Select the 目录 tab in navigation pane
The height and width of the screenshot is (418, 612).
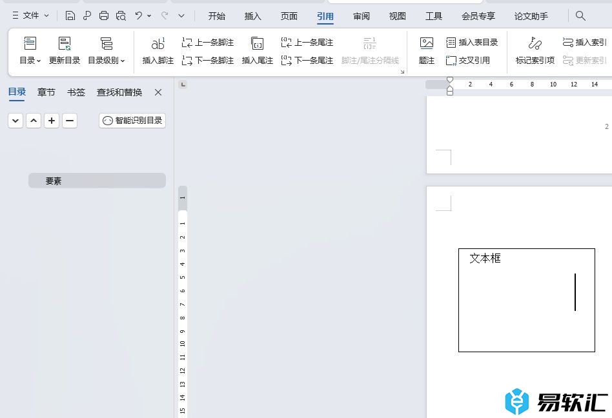point(17,92)
